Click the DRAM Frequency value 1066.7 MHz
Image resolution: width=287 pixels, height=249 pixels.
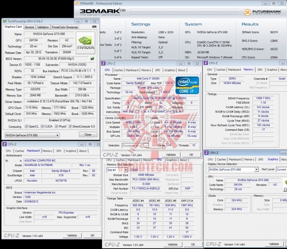point(263,98)
